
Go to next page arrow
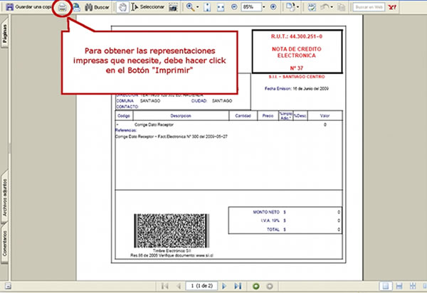[224, 286]
